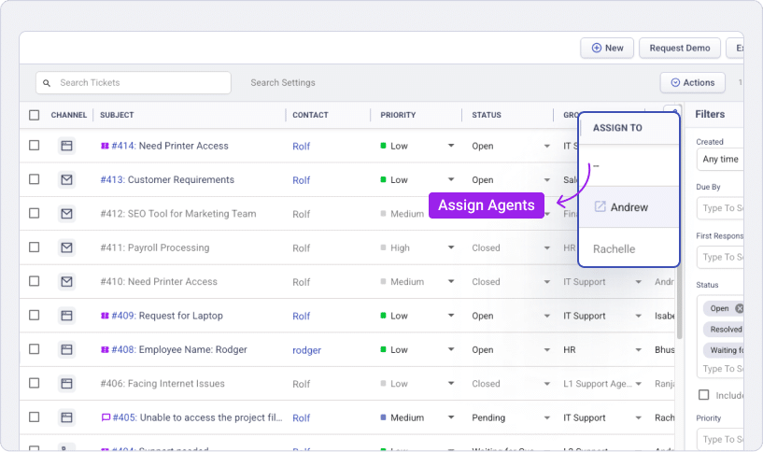Click the web form channel icon for ticket #409
Viewport: 763px width, 452px height.
pyautogui.click(x=66, y=316)
